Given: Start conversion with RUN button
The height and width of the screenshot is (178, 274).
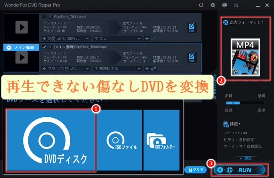Looking at the screenshot, I should (239, 170).
